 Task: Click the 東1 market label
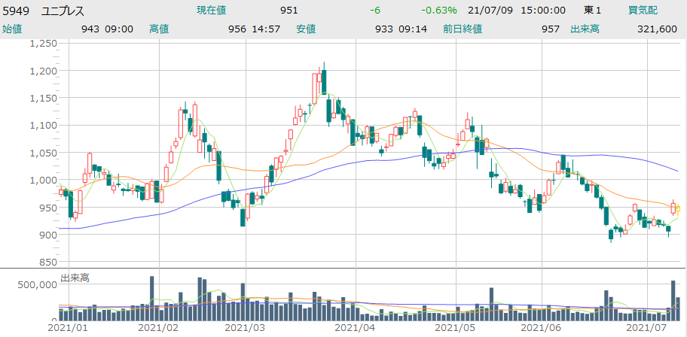pos(593,11)
